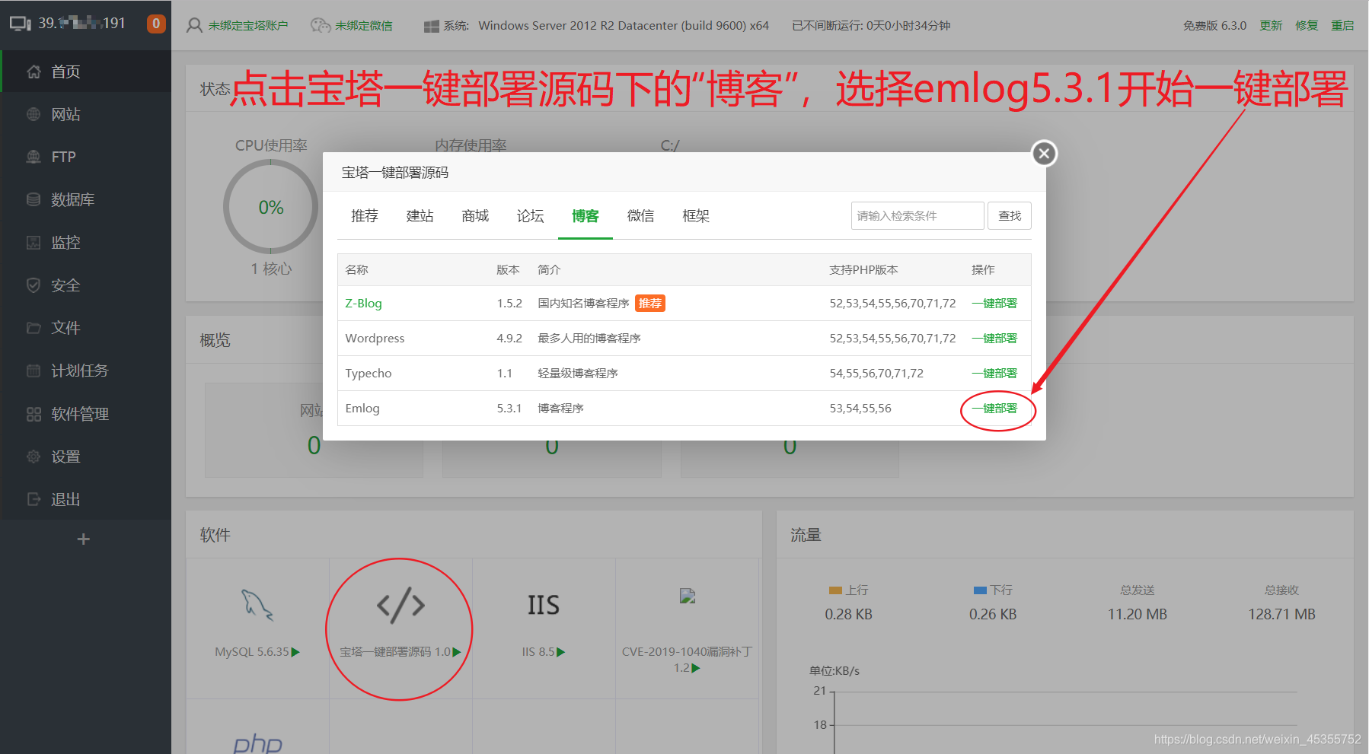
Task: Click the 修复 link in top bar
Action: (1307, 26)
